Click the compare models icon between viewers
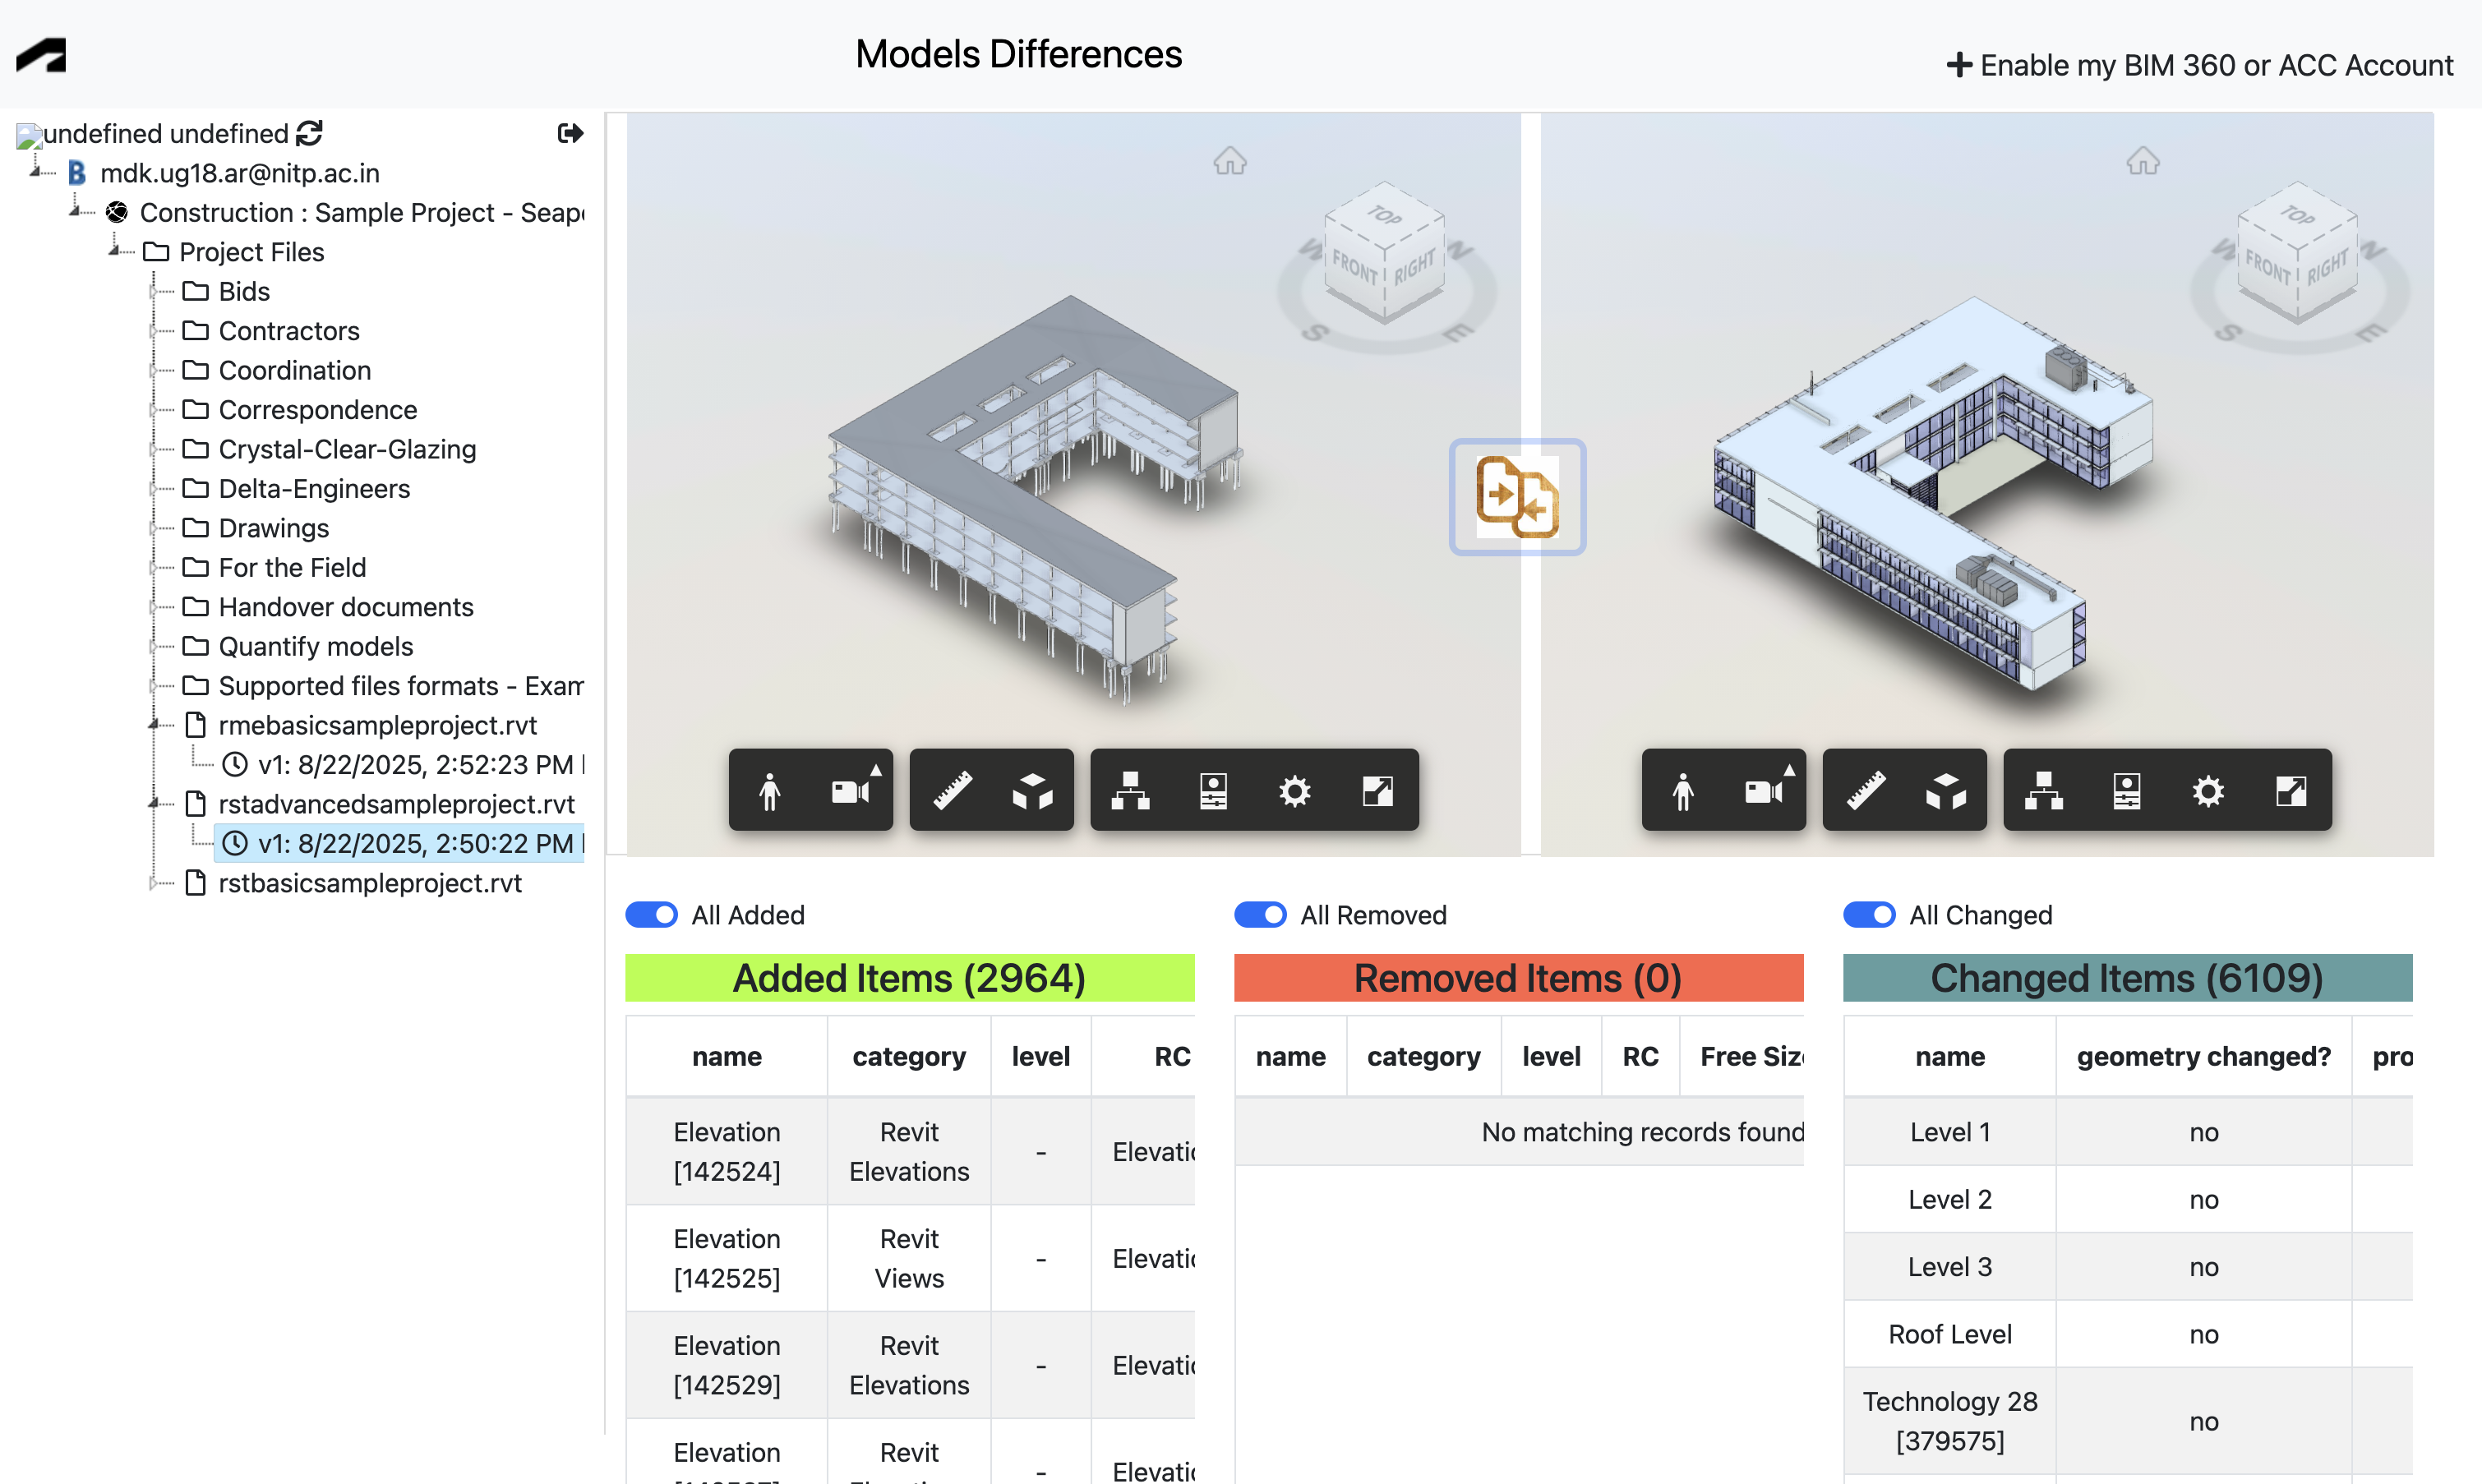The image size is (2482, 1484). coord(1517,497)
